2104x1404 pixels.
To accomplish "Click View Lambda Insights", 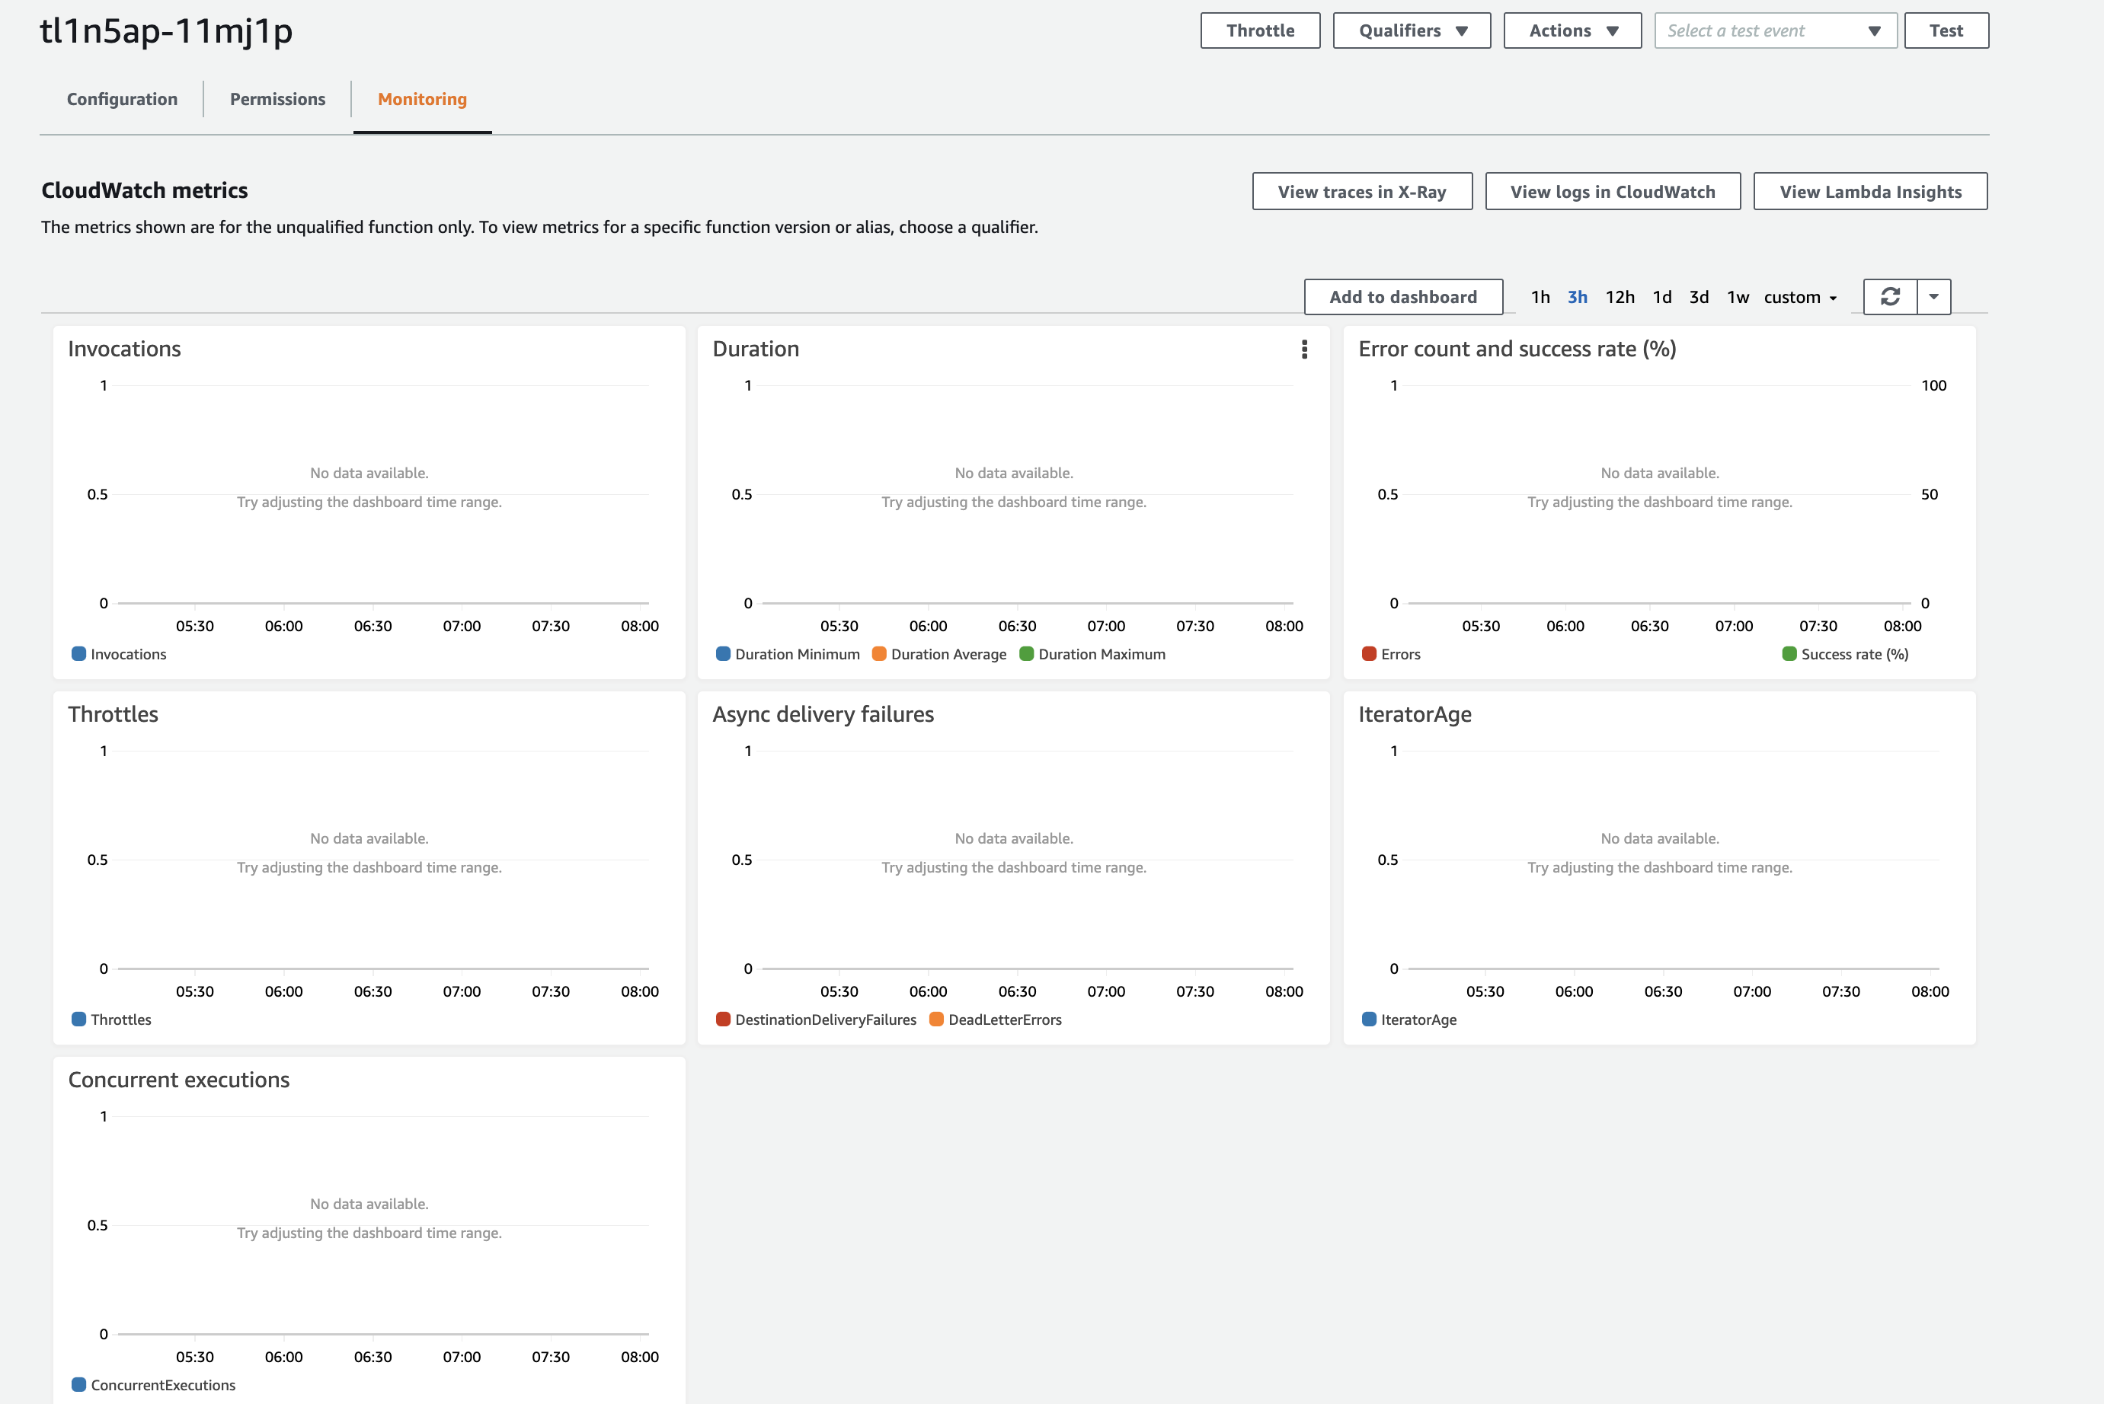I will [1870, 190].
